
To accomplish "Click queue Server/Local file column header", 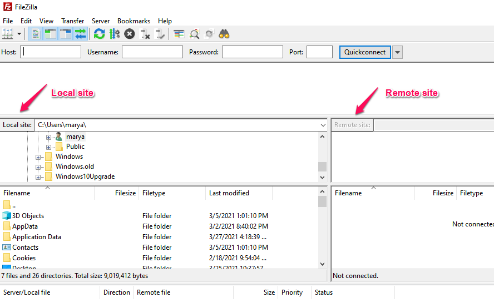I will (51, 292).
